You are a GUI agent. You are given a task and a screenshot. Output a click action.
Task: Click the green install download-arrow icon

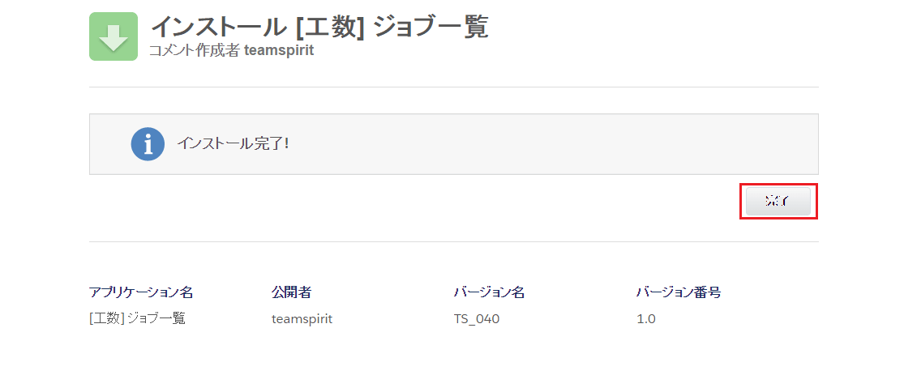click(114, 36)
